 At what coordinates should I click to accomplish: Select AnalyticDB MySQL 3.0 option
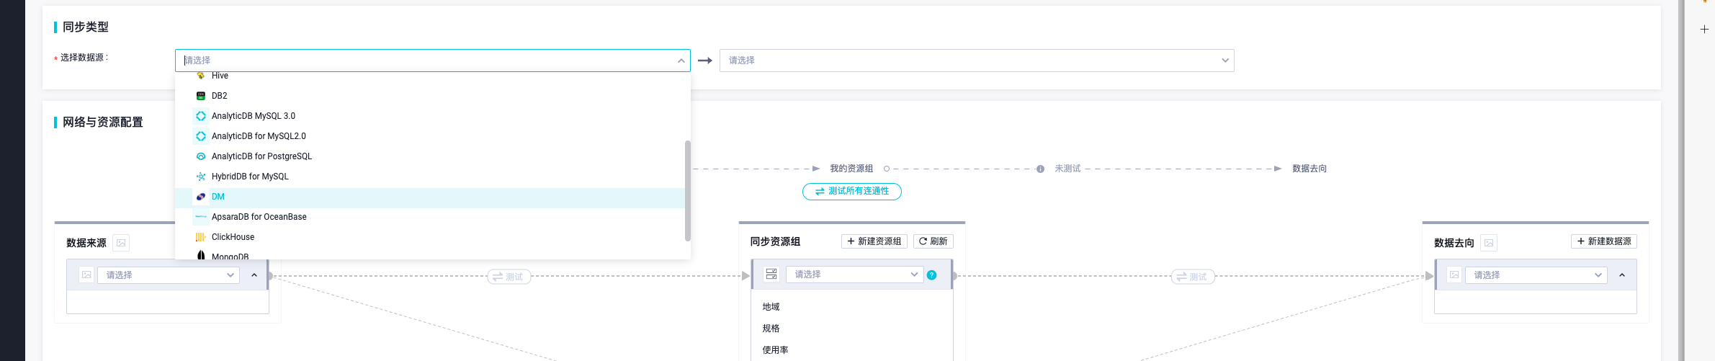[430, 116]
